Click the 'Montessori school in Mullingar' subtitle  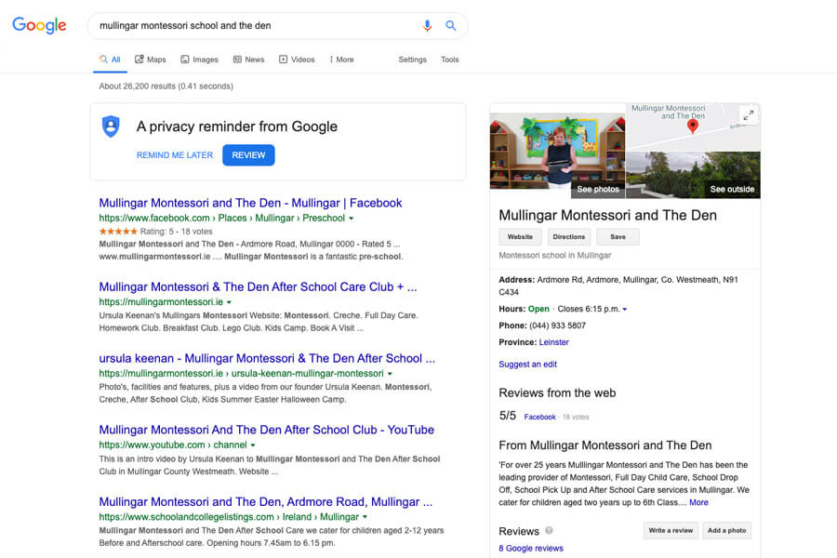(554, 255)
